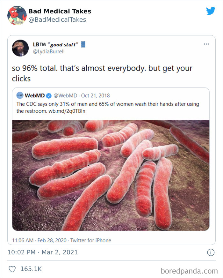This screenshot has height=278, width=223.
Task: Expand the tweet options via the ellipsis
Action: (206, 43)
